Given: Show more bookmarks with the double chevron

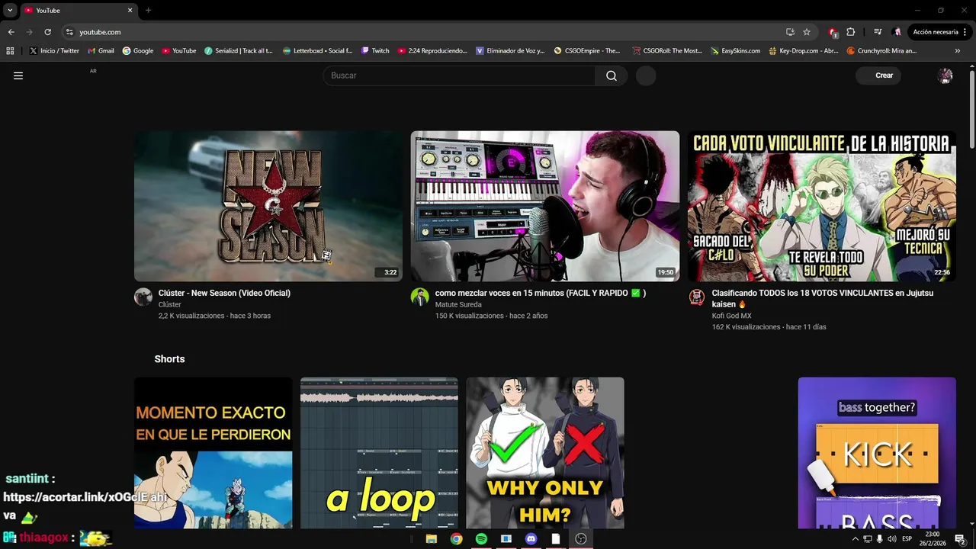Looking at the screenshot, I should pos(958,51).
